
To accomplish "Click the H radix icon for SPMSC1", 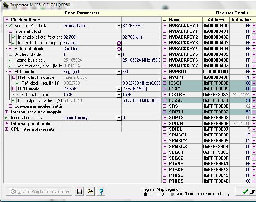I will coord(254,135).
